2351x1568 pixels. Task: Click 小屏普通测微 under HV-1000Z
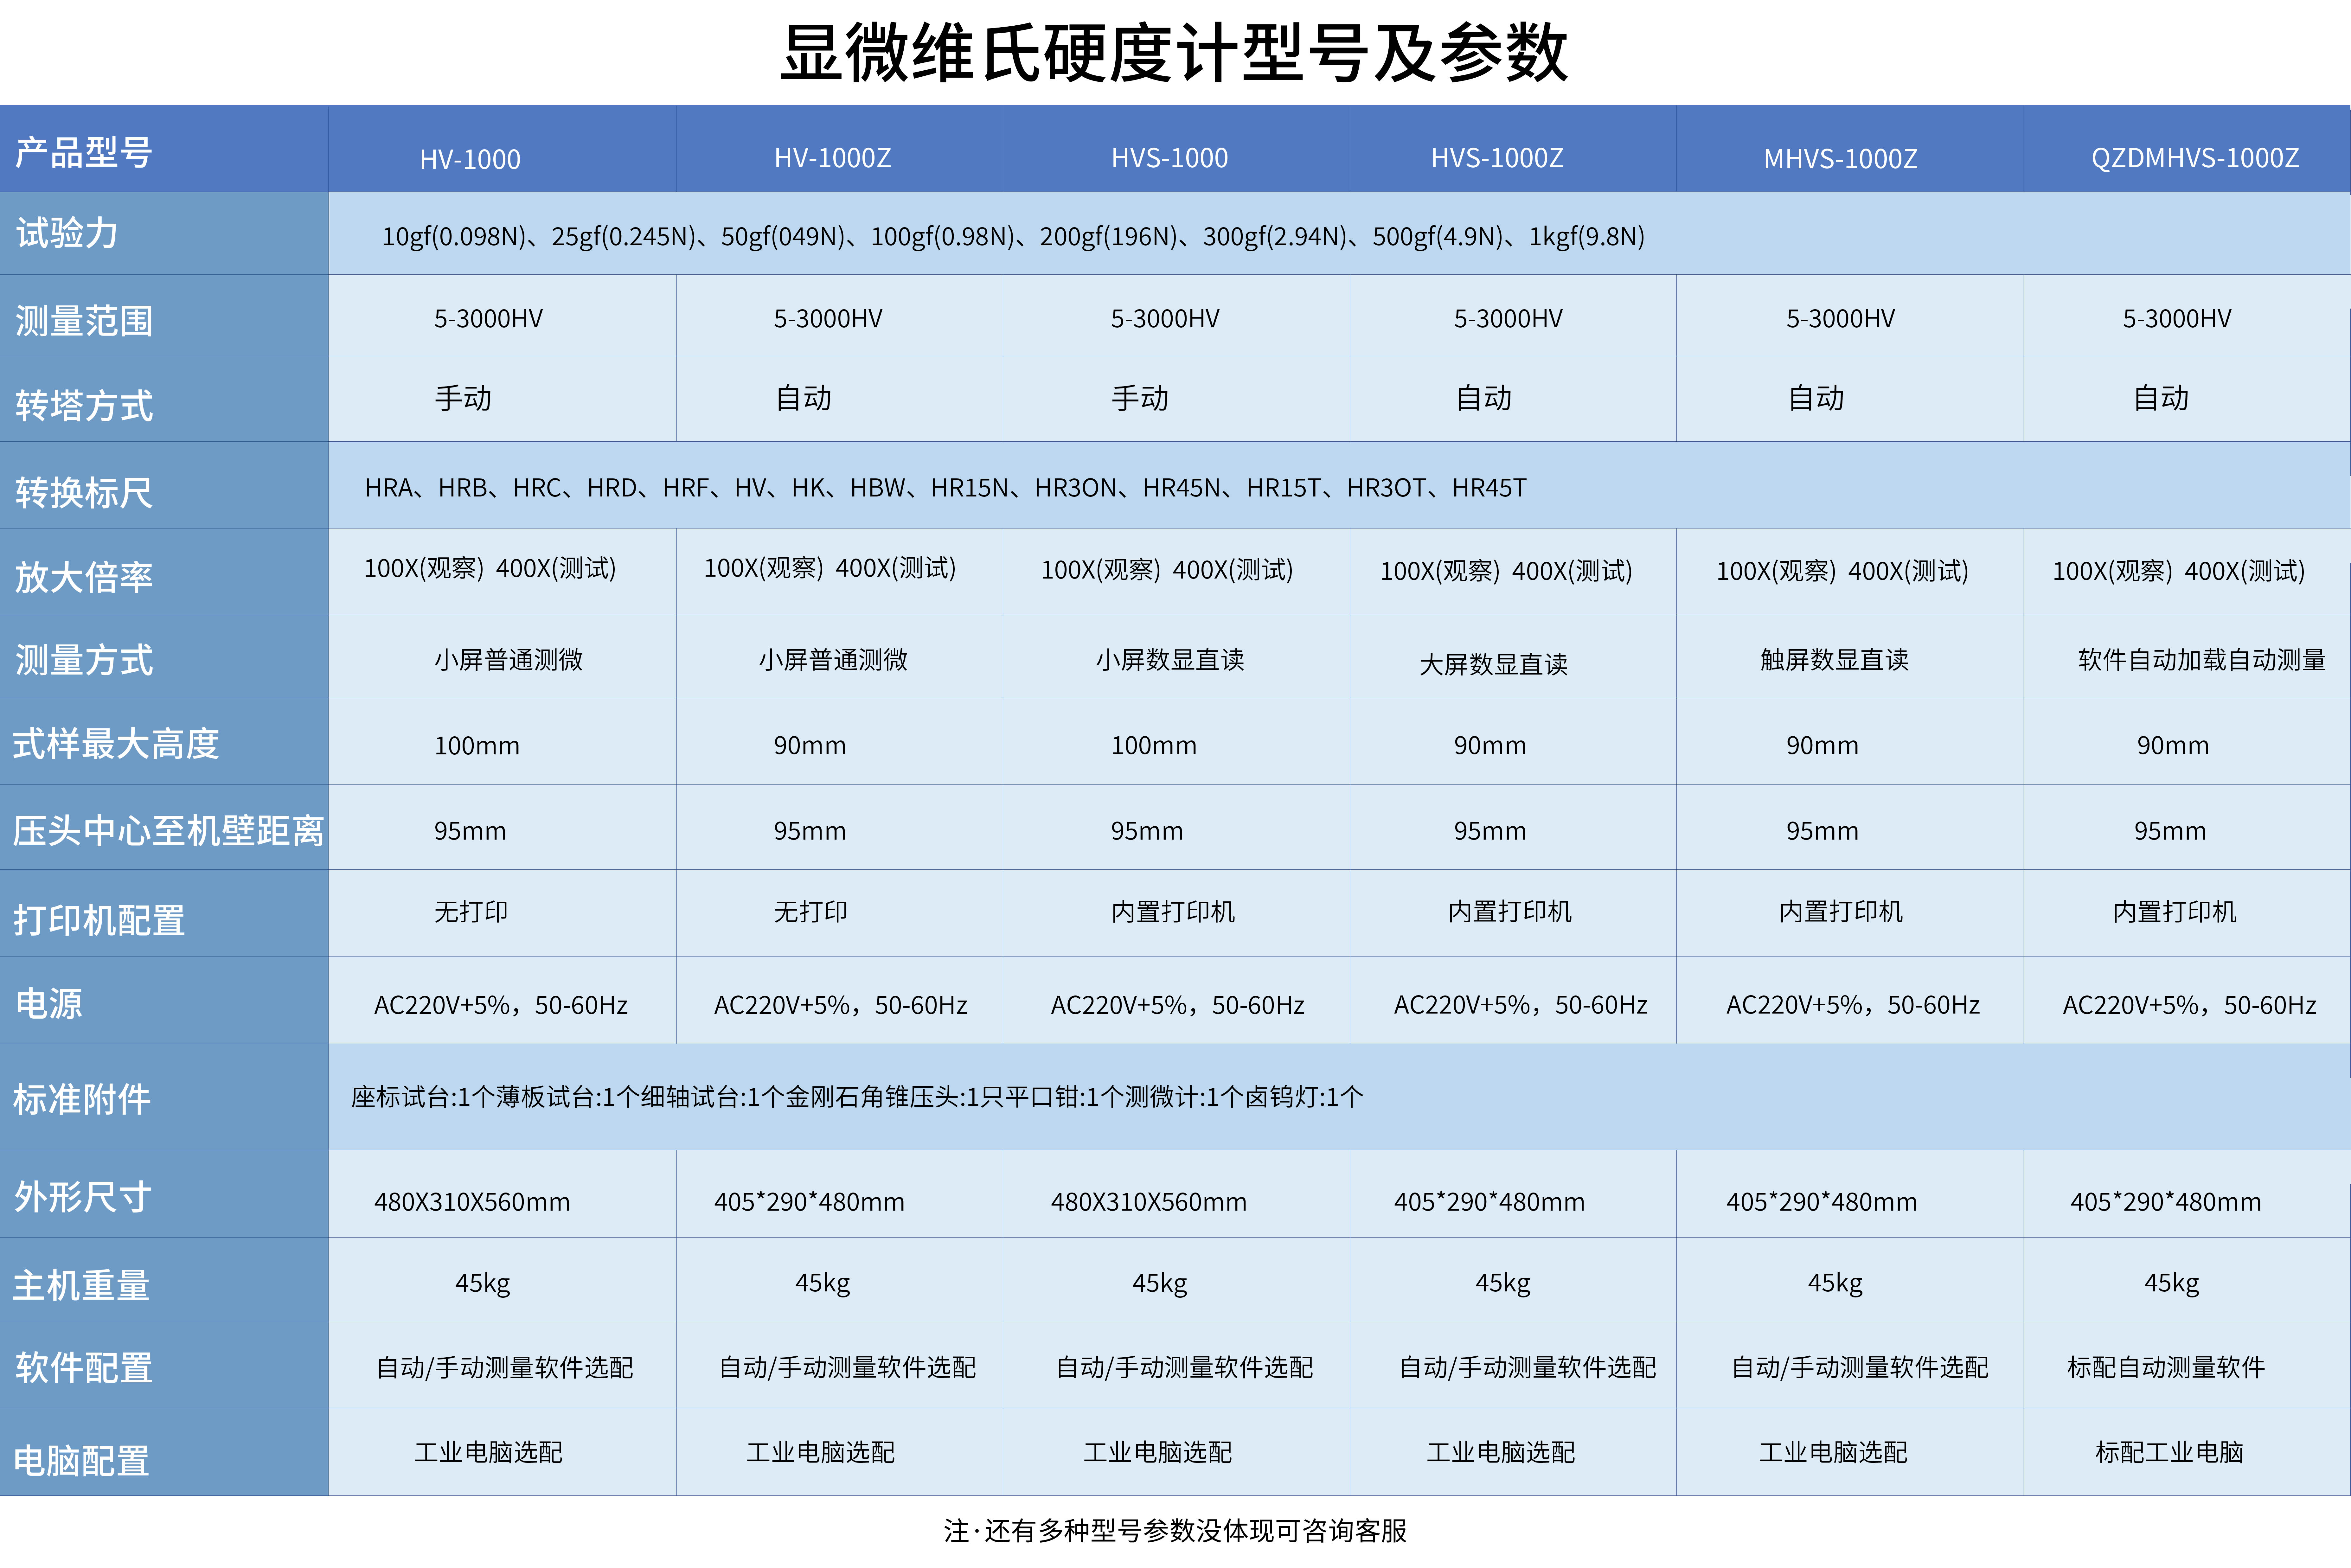(x=833, y=660)
